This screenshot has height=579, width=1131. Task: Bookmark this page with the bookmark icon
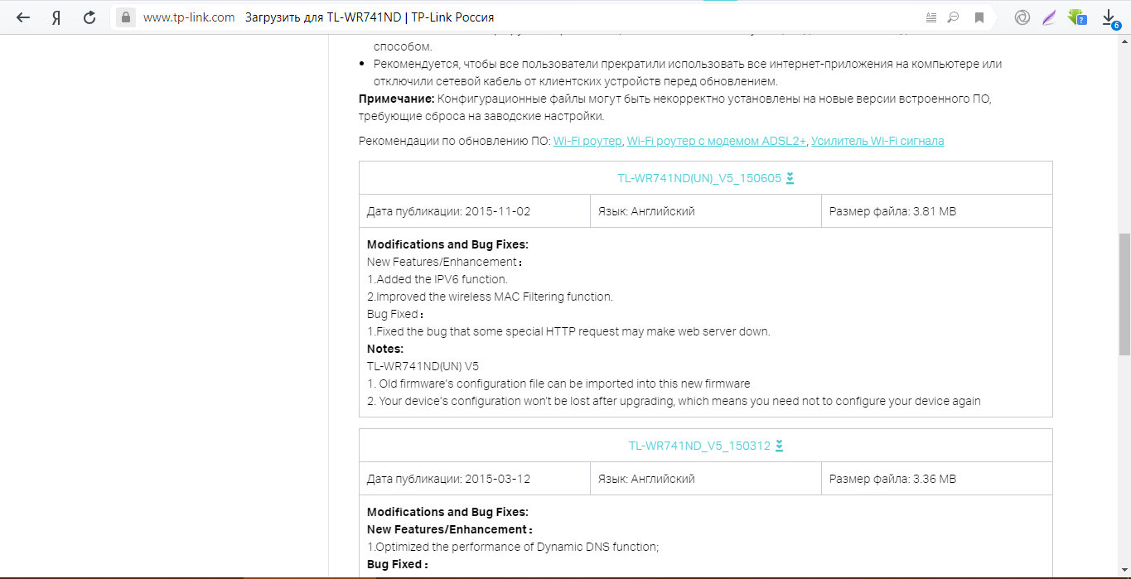(x=979, y=17)
